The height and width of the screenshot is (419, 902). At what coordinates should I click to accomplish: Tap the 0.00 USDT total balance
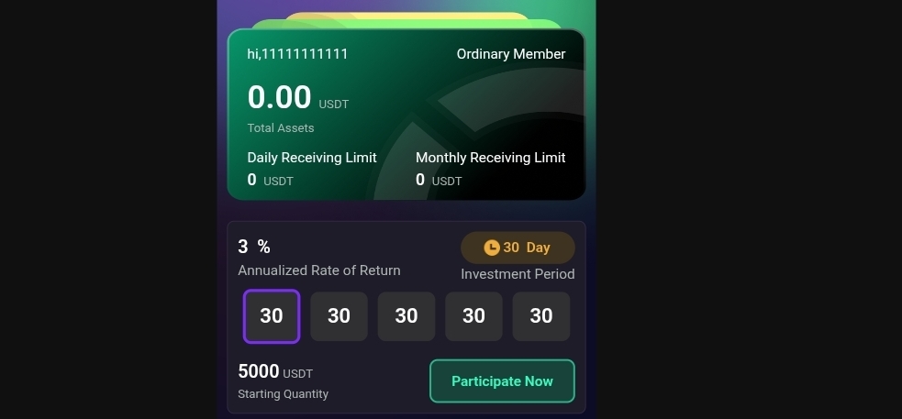coord(297,97)
